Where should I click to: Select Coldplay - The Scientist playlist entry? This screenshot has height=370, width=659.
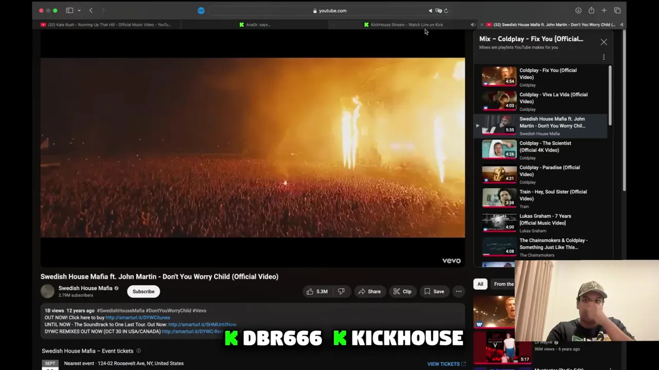pyautogui.click(x=541, y=150)
